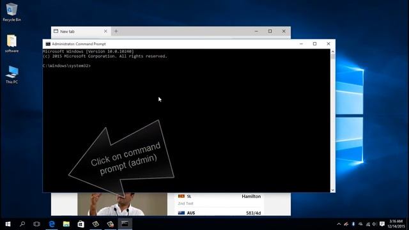Viewport: 409px width, 230px height.
Task: Click Command Prompt scrollbar up arrow
Action: tap(332, 51)
